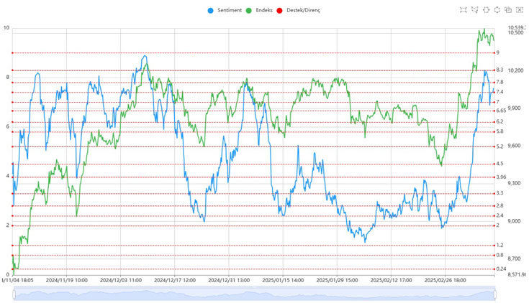
Task: Activate the horizontal range selection tool
Action: tap(487, 10)
